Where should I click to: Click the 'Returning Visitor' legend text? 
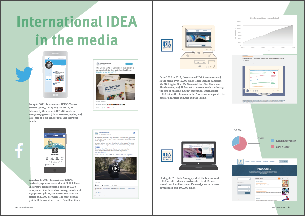pos(286,141)
